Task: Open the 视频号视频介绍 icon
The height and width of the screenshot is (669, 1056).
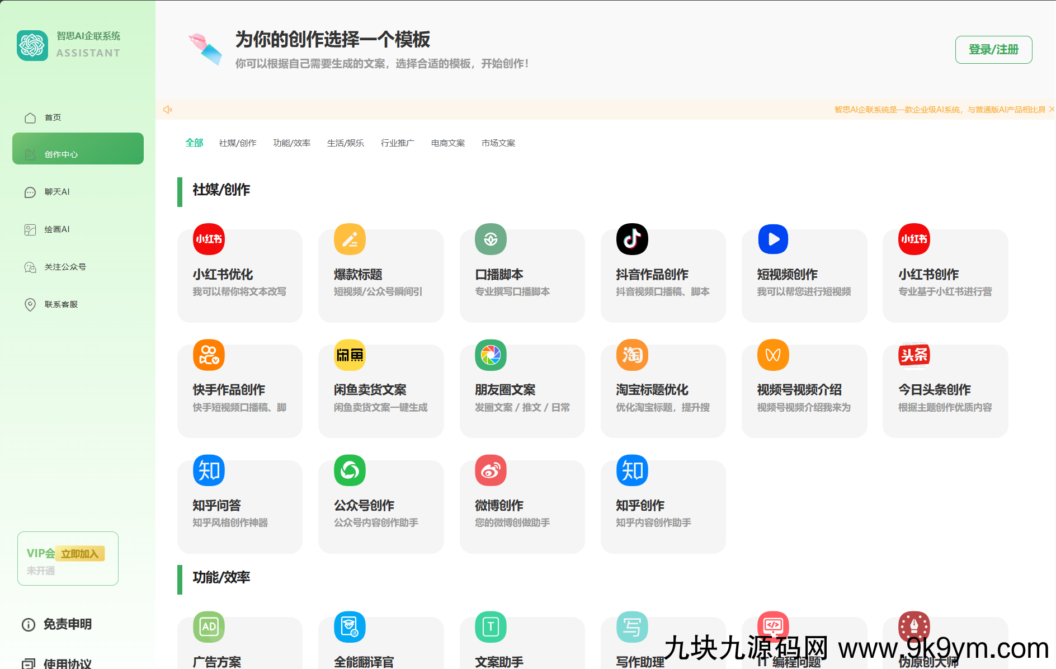Action: point(773,355)
